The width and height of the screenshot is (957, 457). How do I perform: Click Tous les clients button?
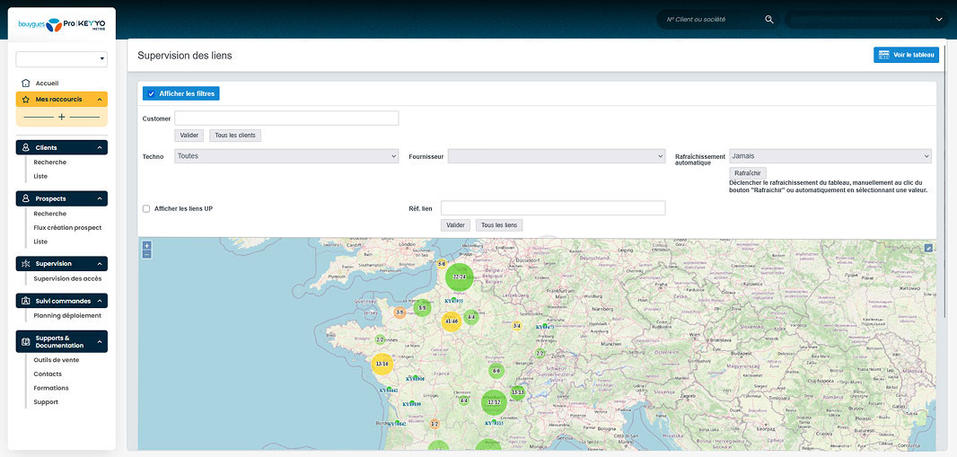235,136
